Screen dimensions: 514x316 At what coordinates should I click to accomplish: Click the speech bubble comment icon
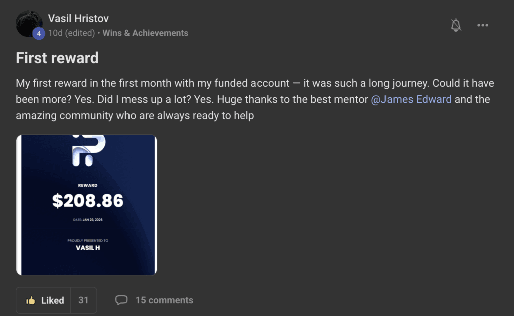121,300
